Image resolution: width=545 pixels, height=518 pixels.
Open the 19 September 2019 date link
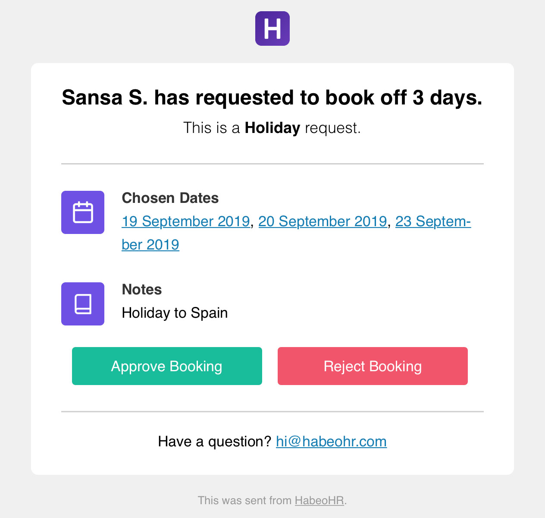(186, 221)
